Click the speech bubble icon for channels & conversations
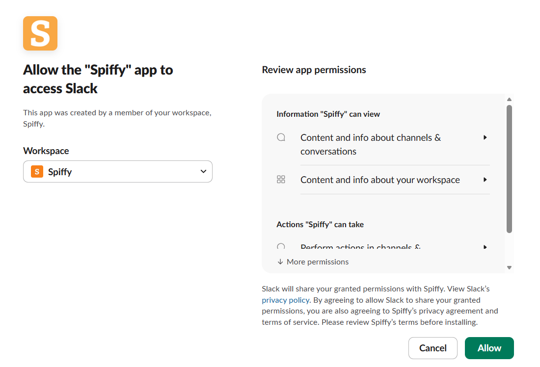Image resolution: width=540 pixels, height=367 pixels. pyautogui.click(x=281, y=138)
